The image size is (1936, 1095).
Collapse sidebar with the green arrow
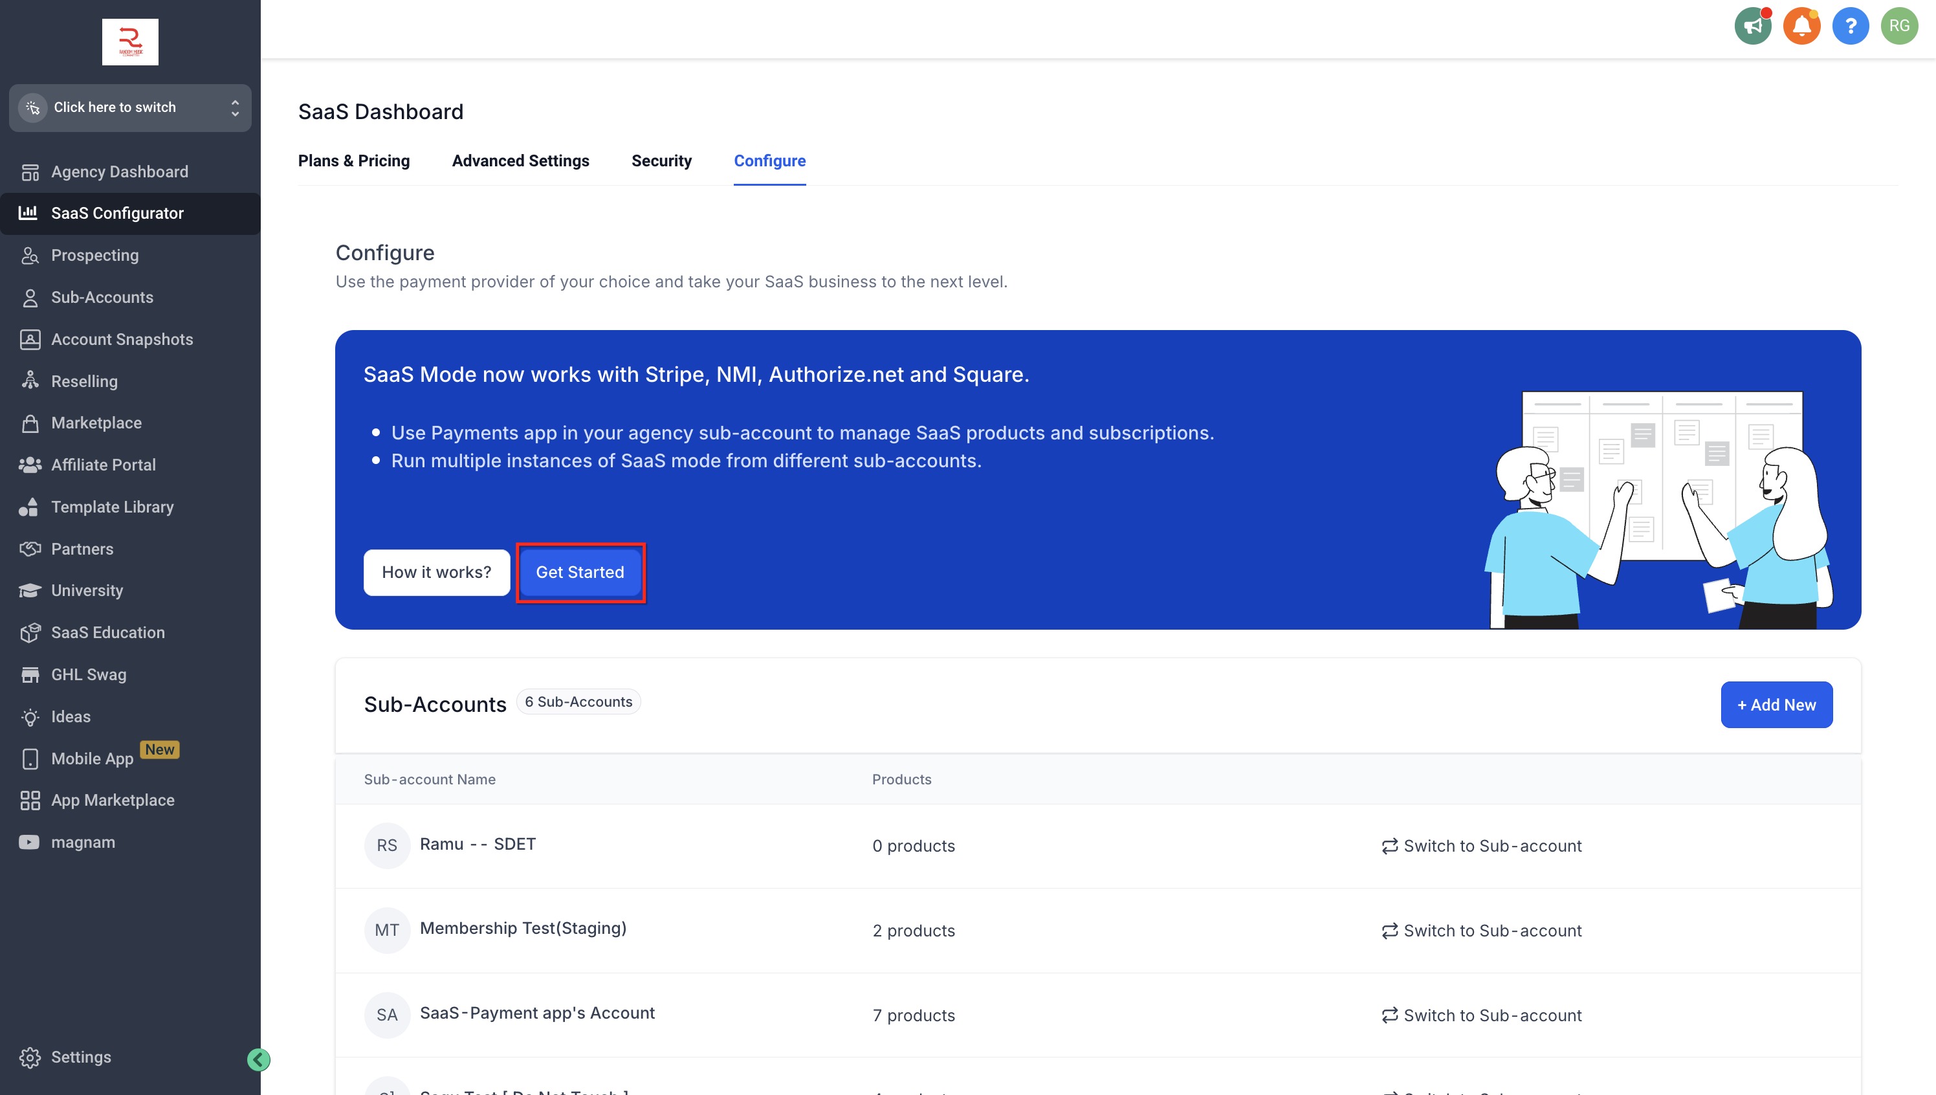pos(259,1059)
